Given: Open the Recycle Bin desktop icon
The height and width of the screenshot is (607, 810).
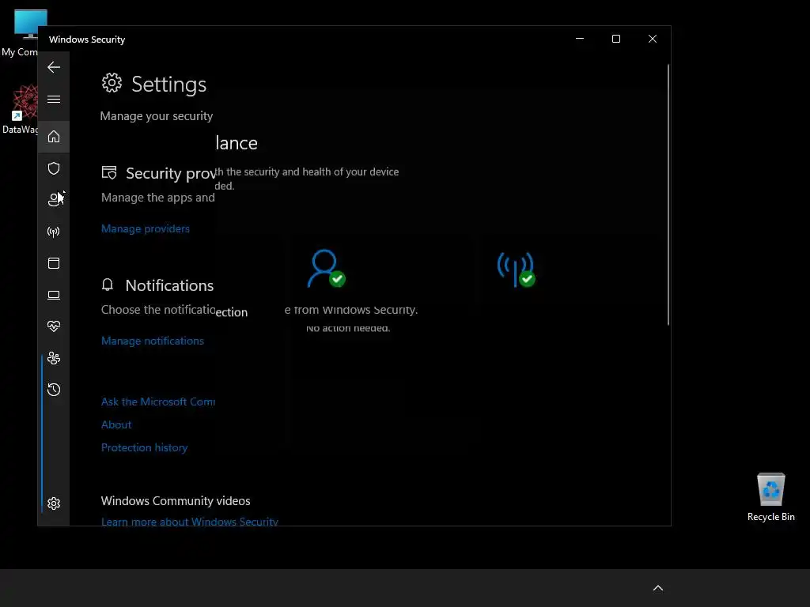Looking at the screenshot, I should point(770,496).
